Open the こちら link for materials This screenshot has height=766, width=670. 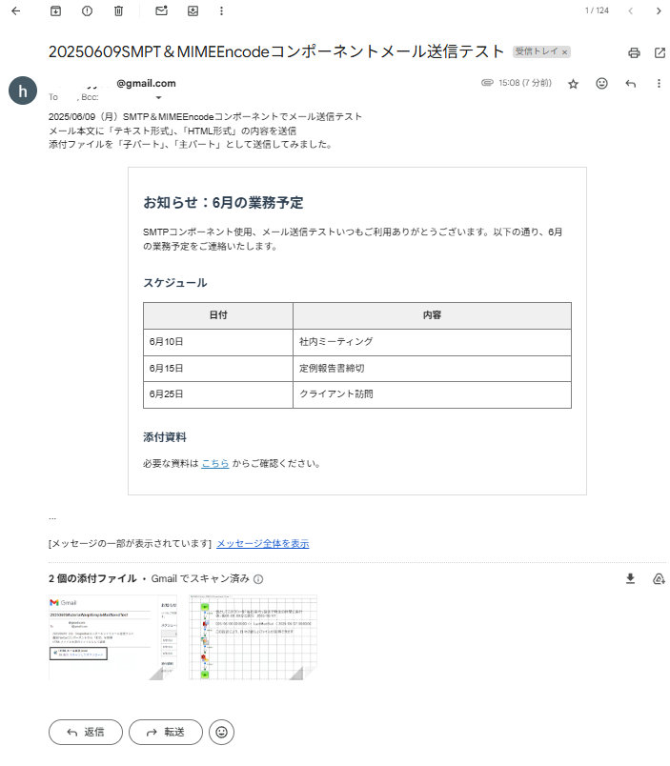pyautogui.click(x=215, y=463)
